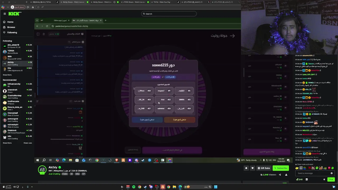Click blue skip without kick button
This screenshot has height=190, width=338.
[147, 120]
